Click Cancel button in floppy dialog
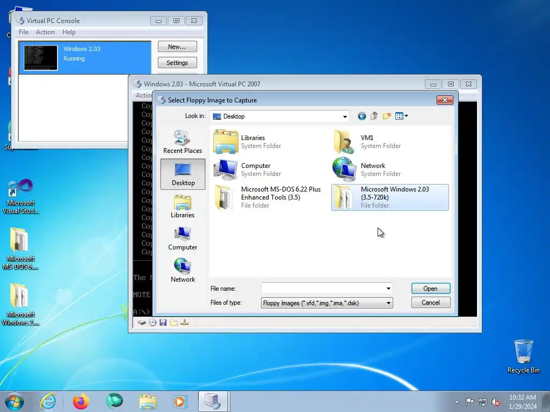This screenshot has height=412, width=550. 430,303
